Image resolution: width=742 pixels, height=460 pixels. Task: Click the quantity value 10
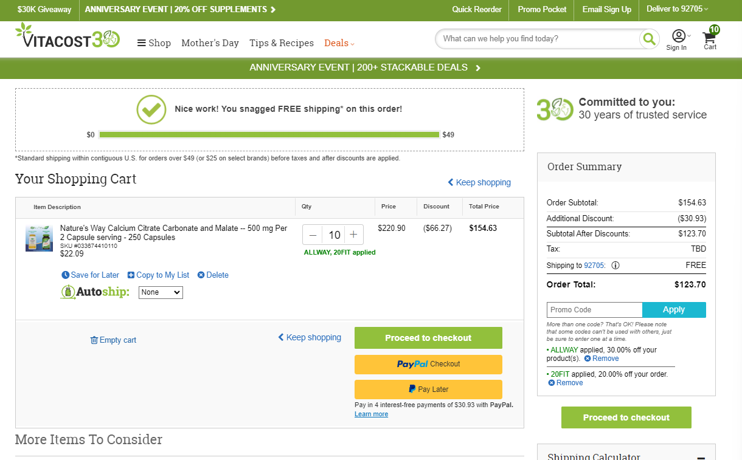(334, 235)
